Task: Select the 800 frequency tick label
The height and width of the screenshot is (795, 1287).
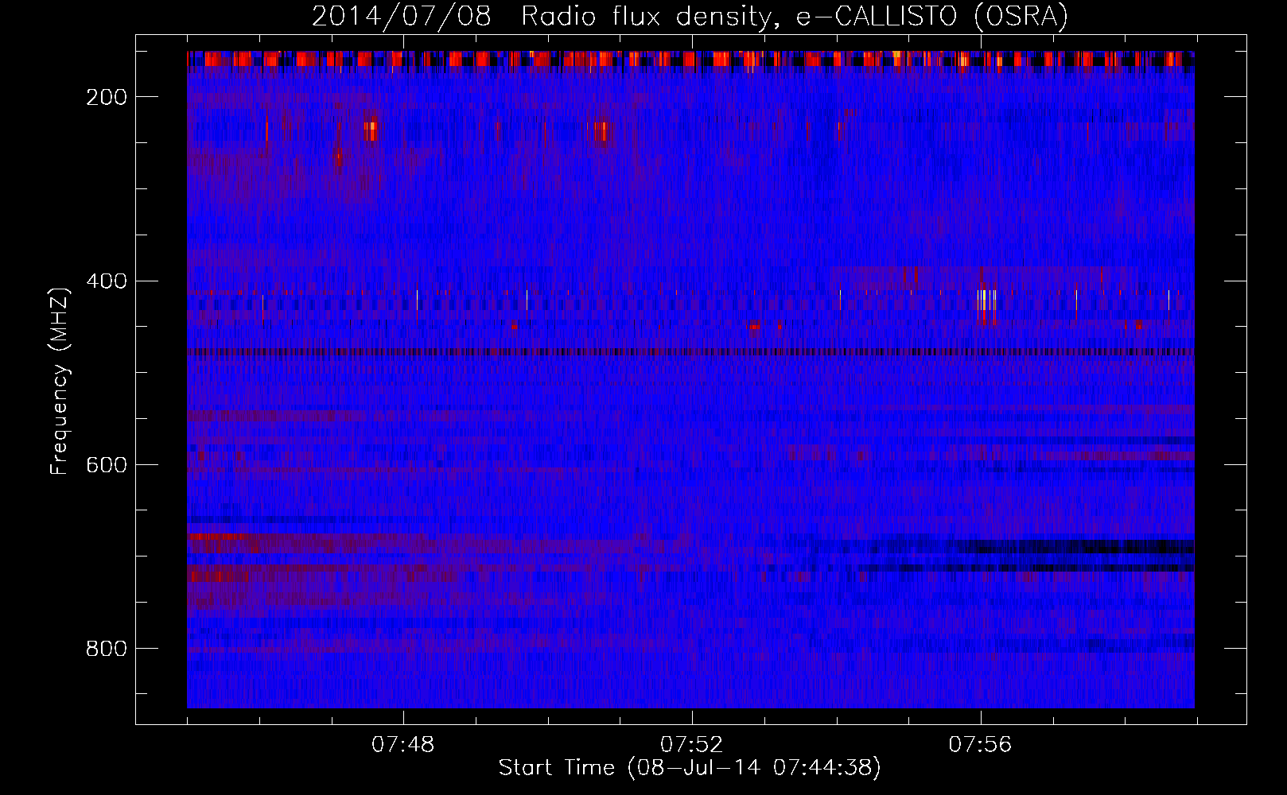Action: pyautogui.click(x=107, y=649)
